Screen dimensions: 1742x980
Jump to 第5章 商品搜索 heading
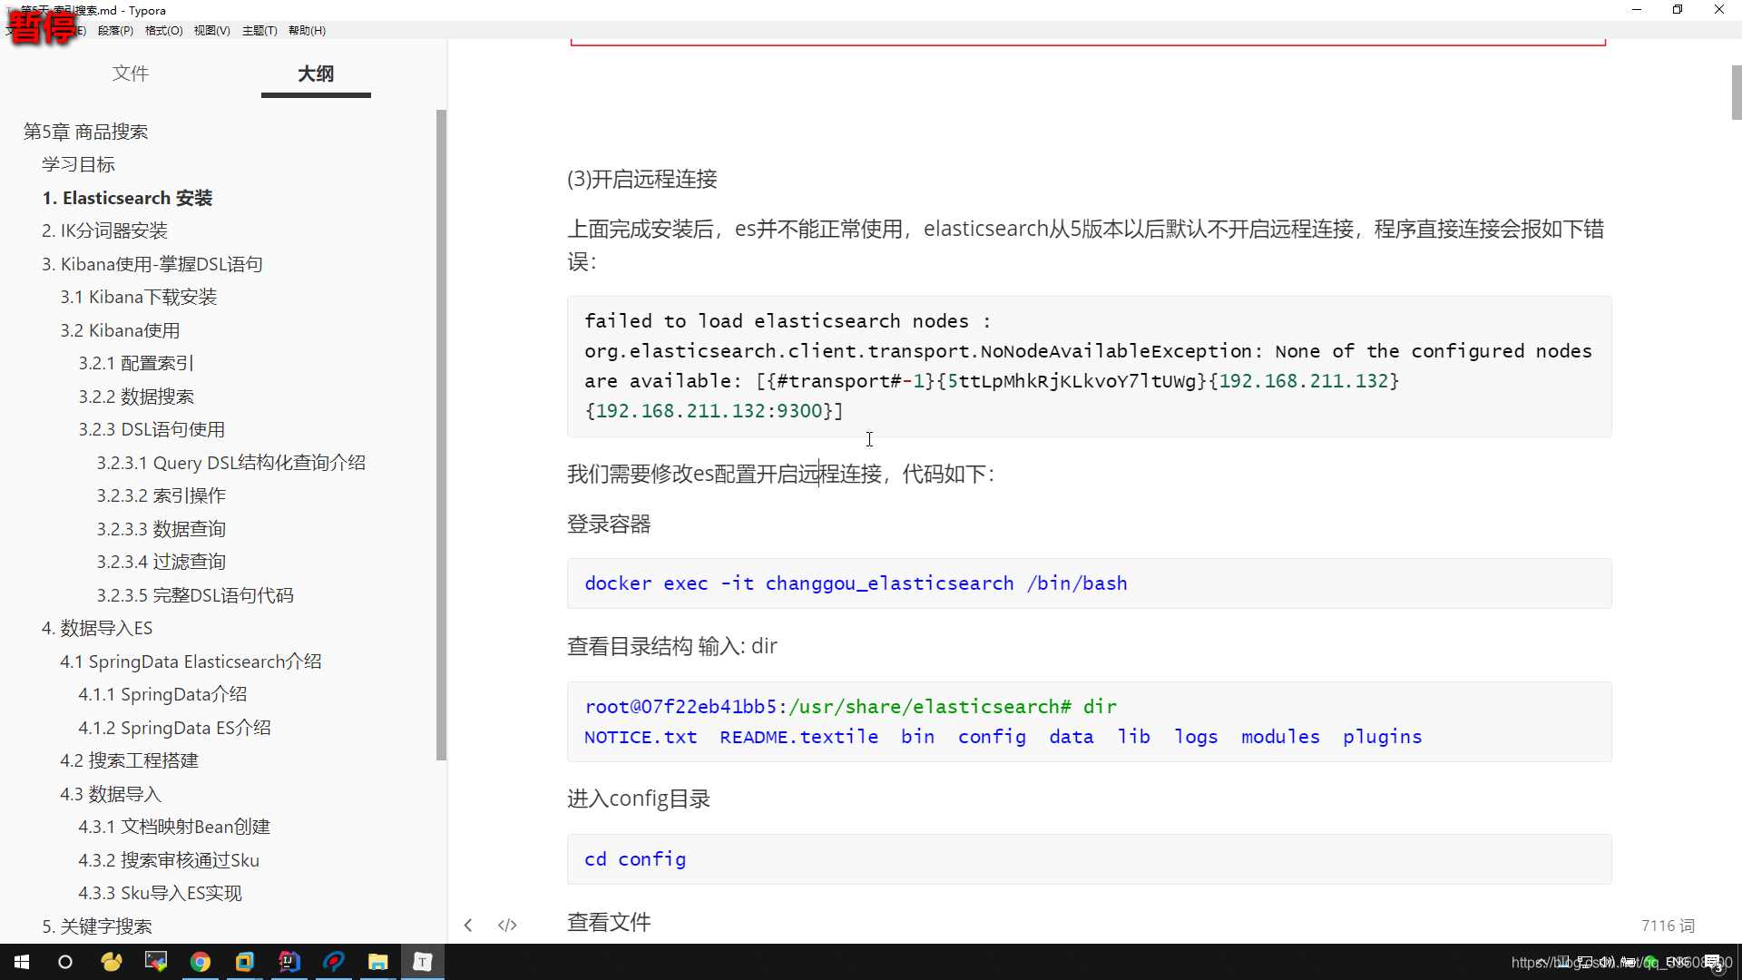click(x=85, y=132)
